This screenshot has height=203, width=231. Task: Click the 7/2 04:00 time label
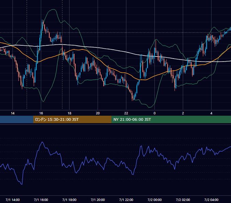211,200
